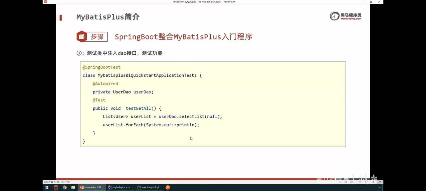Switch to the user @mybatisplus database window
Screen dimensions: 426x191
pos(149,187)
